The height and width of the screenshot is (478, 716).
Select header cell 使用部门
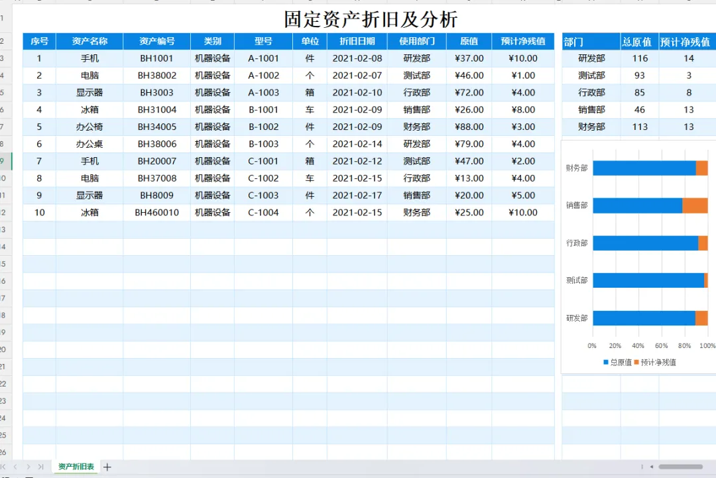coord(417,41)
